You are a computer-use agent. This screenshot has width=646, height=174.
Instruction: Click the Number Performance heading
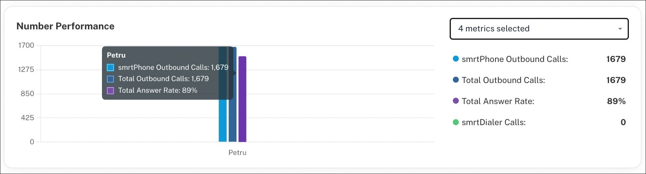click(65, 26)
